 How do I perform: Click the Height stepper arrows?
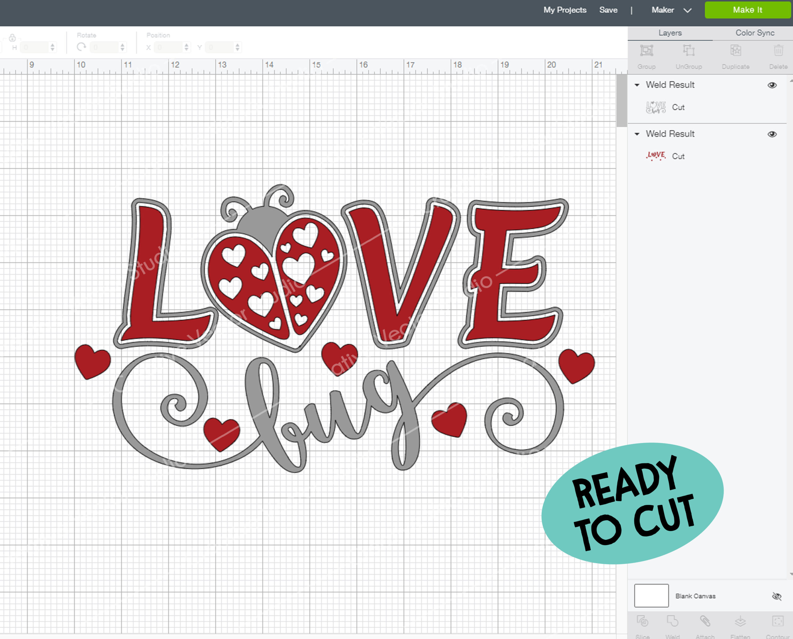point(53,47)
